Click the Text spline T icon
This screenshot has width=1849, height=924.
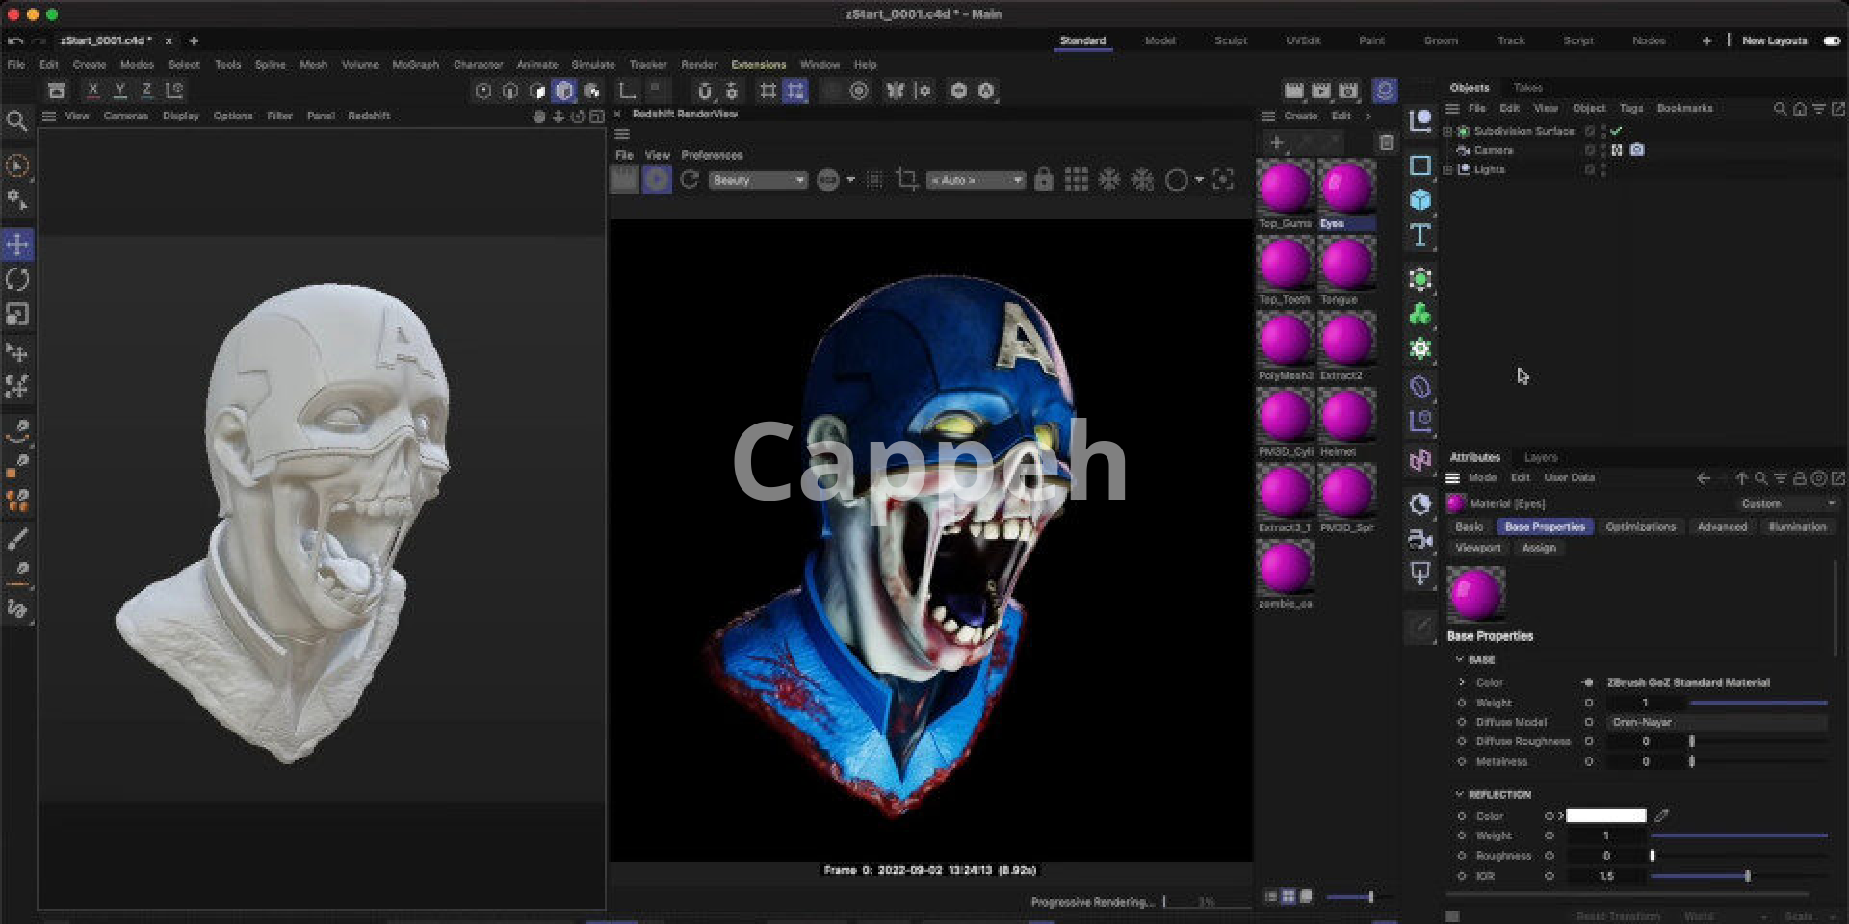pos(1419,236)
